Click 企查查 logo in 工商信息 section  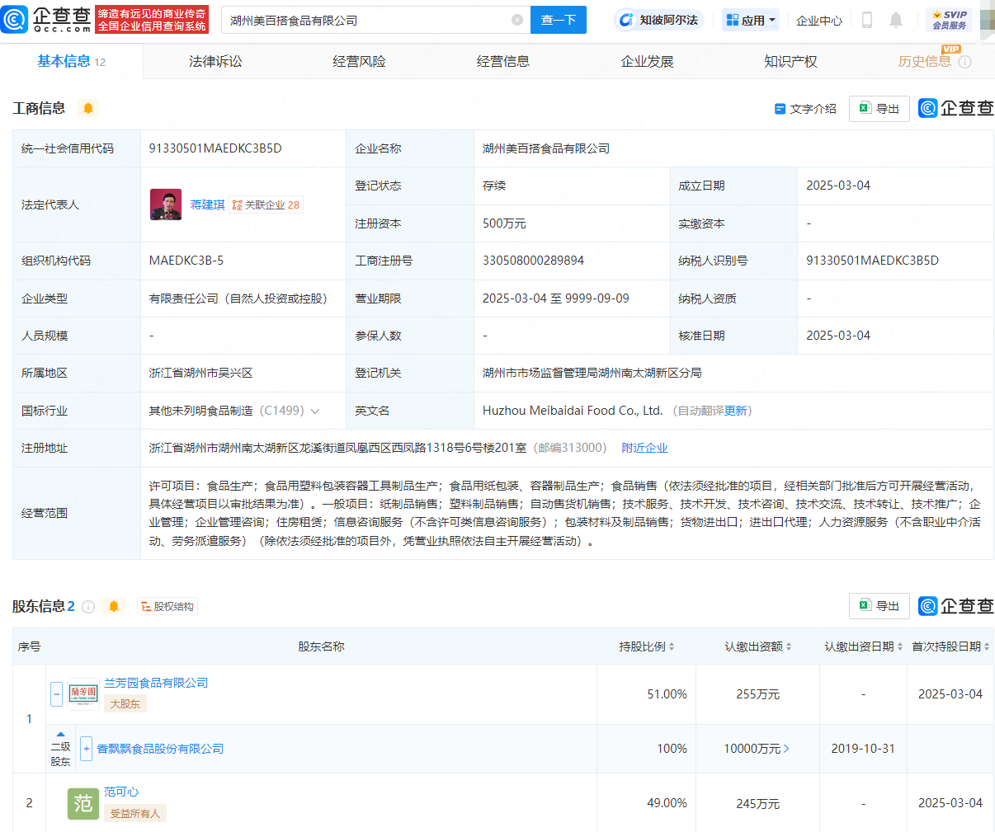(955, 108)
